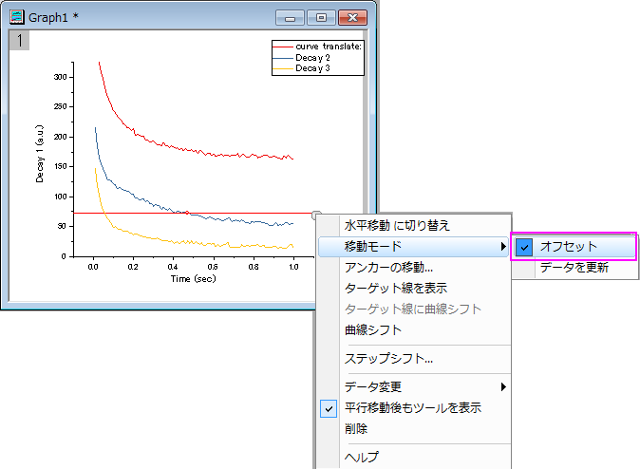Viewport: 640px width, 469px height.
Task: Select データを更新 mode in the submenu
Action: (x=574, y=268)
